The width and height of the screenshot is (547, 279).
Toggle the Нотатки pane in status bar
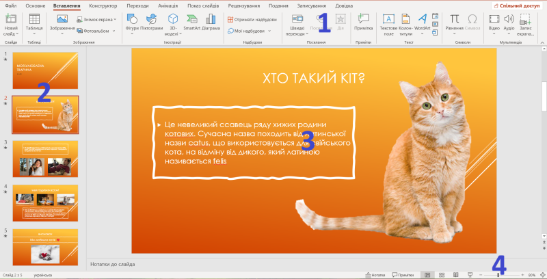coord(375,275)
